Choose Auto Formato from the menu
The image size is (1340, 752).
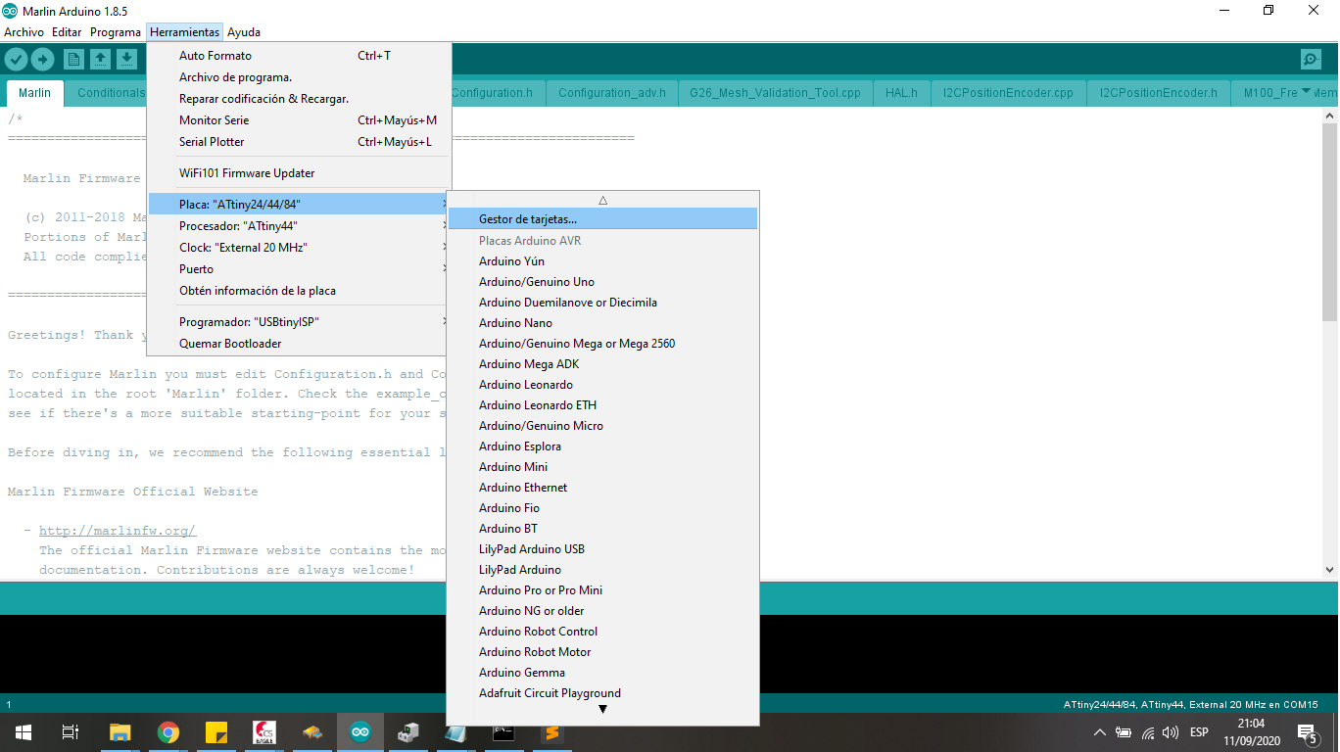(x=299, y=56)
